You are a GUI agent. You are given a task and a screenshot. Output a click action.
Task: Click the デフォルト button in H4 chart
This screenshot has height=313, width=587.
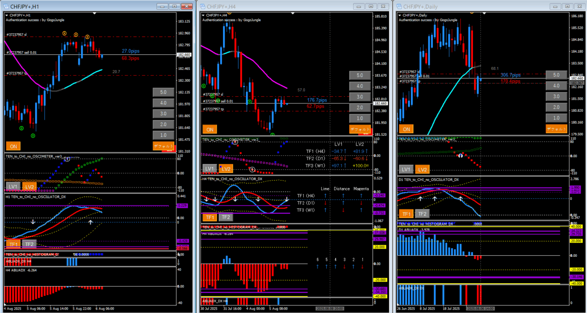[360, 129]
